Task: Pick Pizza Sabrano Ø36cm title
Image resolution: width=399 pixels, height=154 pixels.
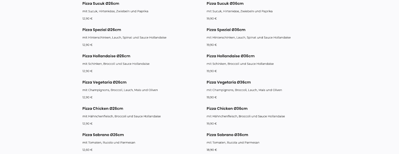Action: (227, 135)
